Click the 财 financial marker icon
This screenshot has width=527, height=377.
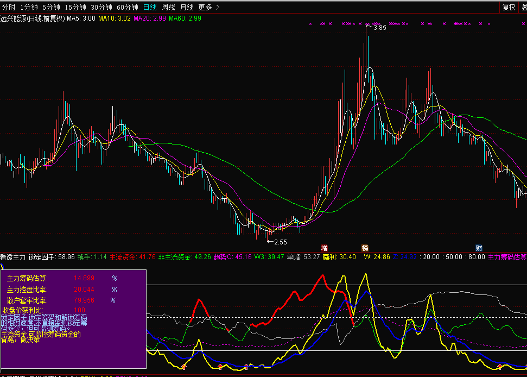click(x=479, y=248)
